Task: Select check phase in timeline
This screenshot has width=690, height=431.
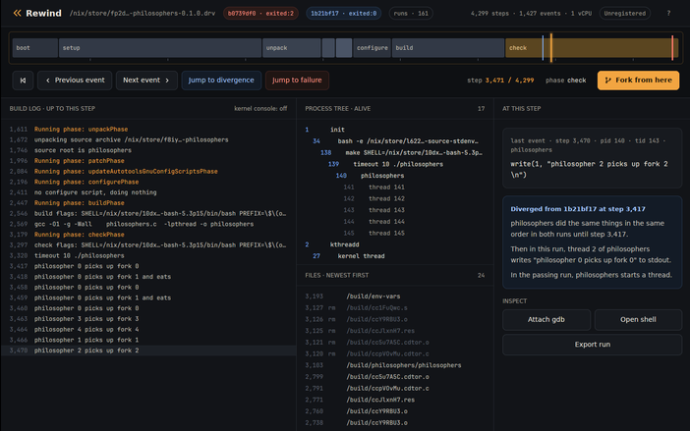Action: click(592, 48)
